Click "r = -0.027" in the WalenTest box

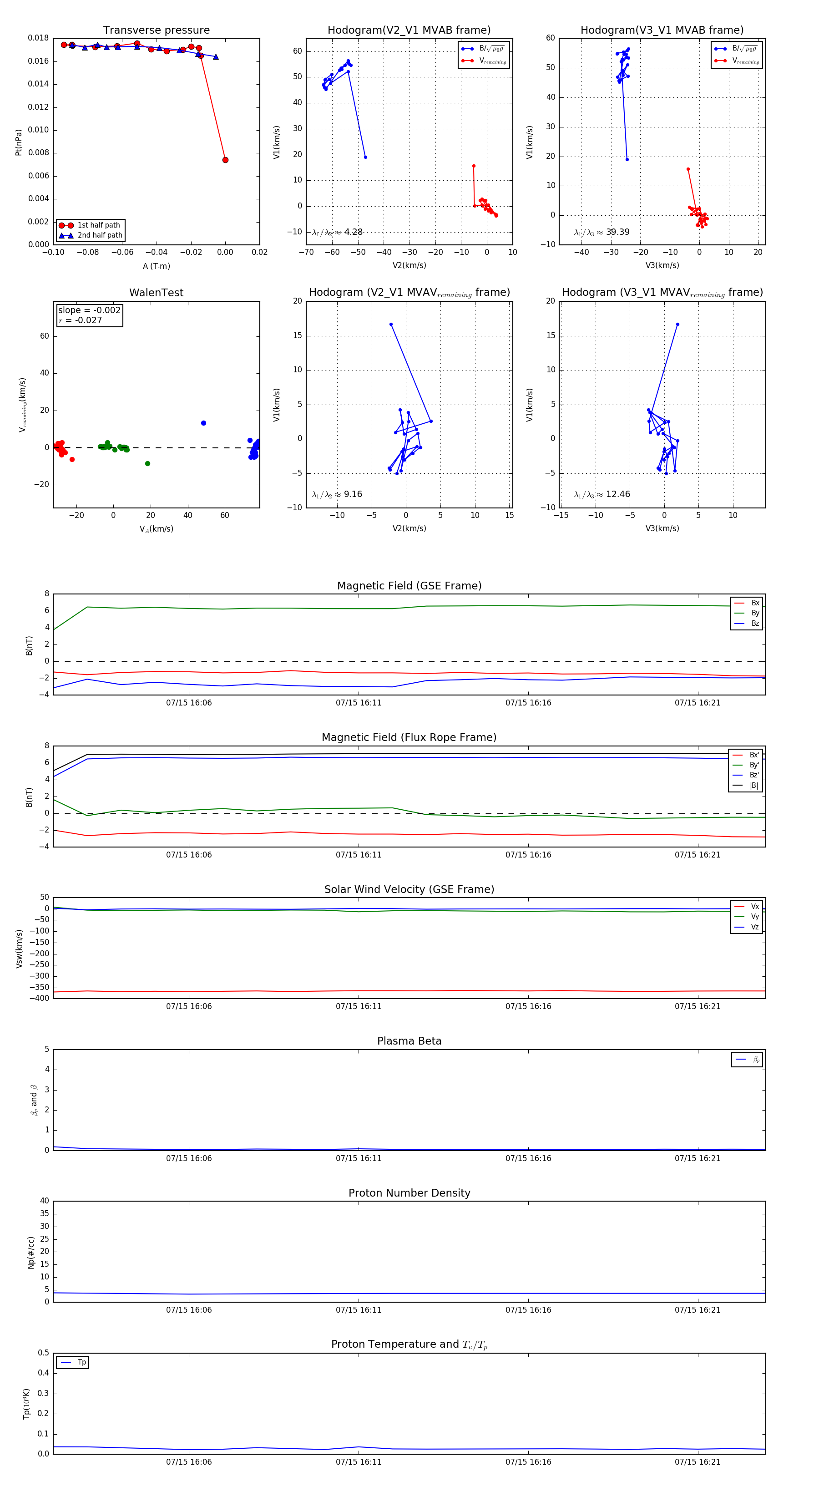[x=80, y=320]
